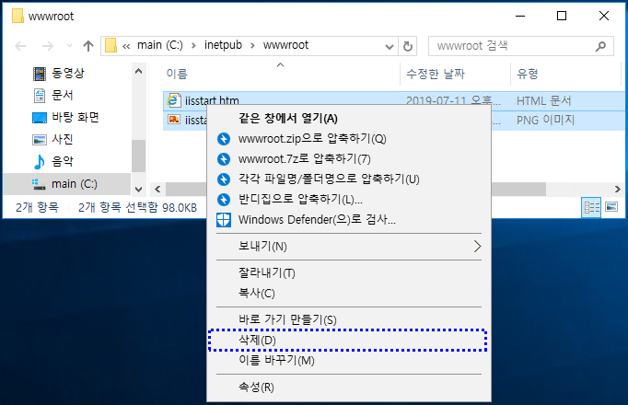Choose Windows Defender(으)로 검사...
The image size is (628, 405).
[x=348, y=220]
